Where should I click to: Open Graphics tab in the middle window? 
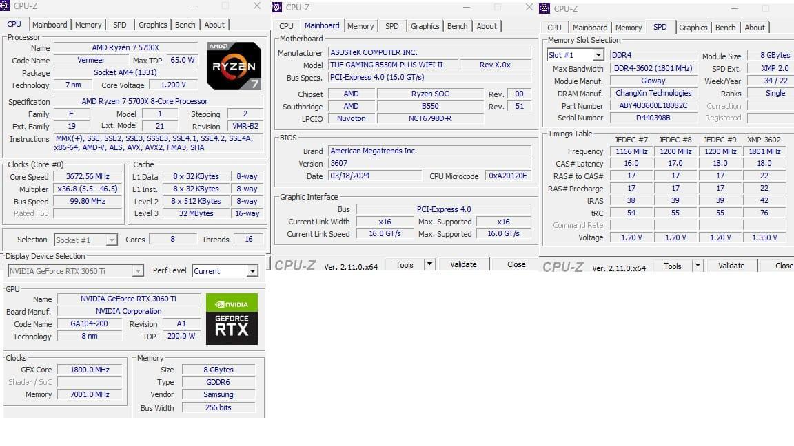425,26
